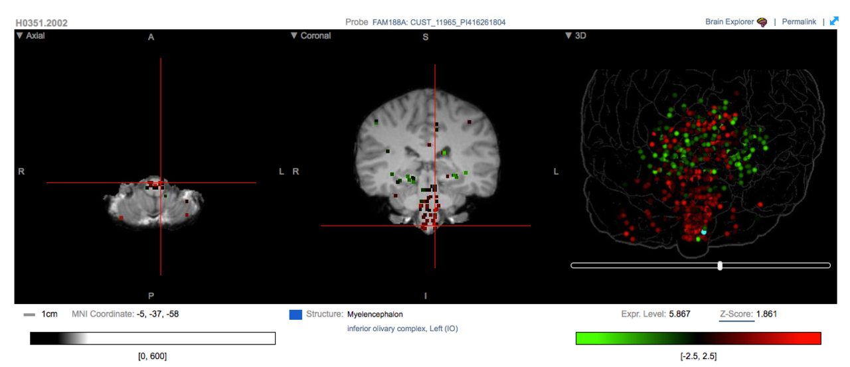Collapse the Axial view panel
The width and height of the screenshot is (850, 367).
pyautogui.click(x=19, y=36)
